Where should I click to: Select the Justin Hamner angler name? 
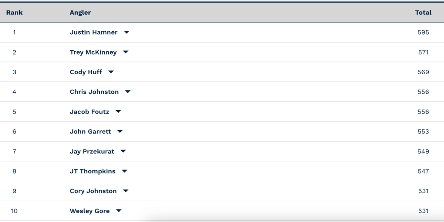tap(93, 33)
